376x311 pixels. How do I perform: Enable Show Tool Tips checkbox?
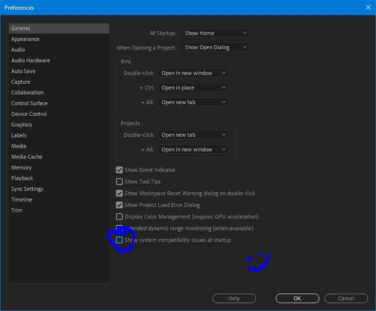[x=119, y=182]
